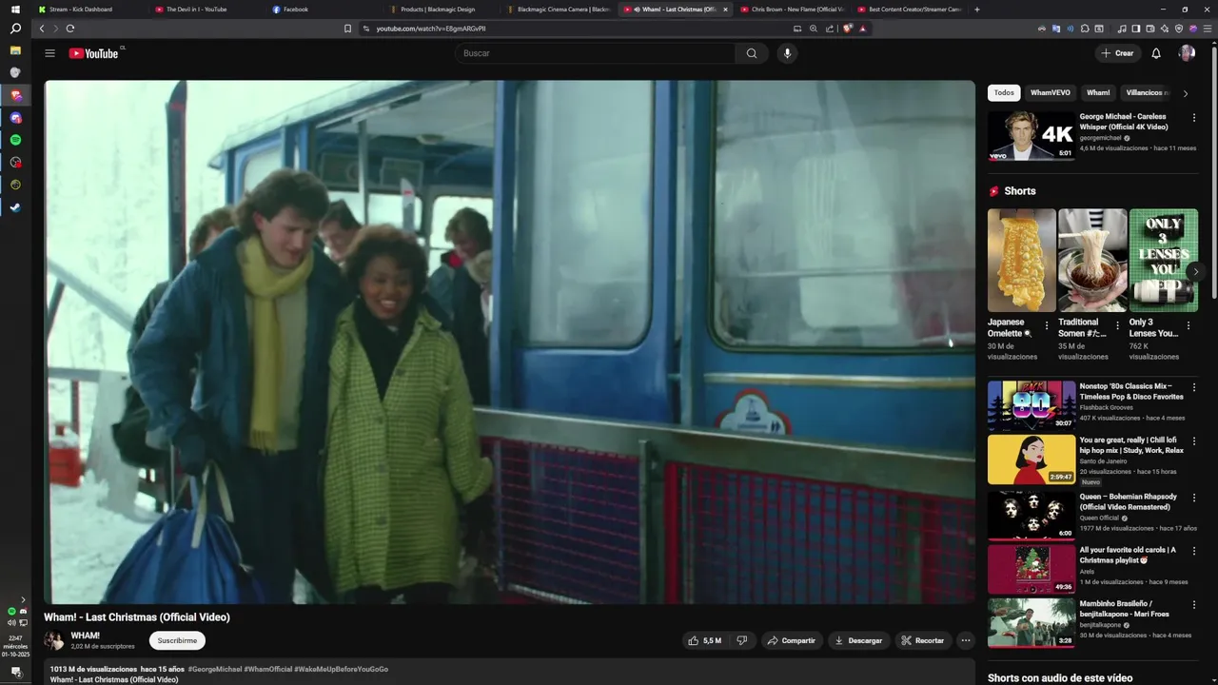Viewport: 1218px width, 685px height.
Task: Click the share page icon in address bar
Action: pos(830,29)
